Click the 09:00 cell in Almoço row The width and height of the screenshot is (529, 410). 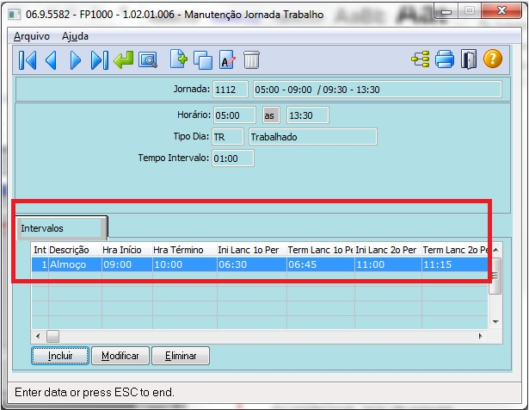[x=126, y=264]
